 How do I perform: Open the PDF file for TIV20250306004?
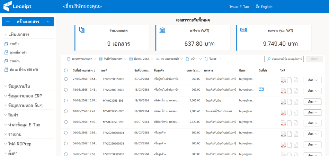click(283, 134)
